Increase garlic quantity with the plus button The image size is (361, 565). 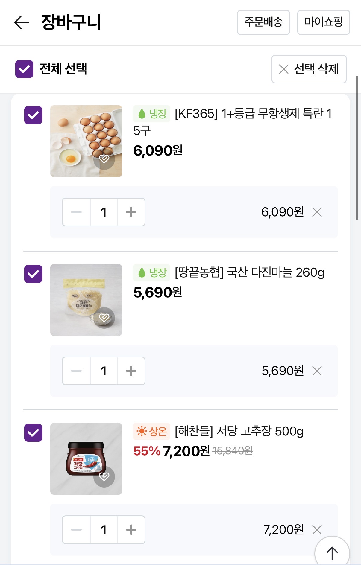[x=131, y=371]
